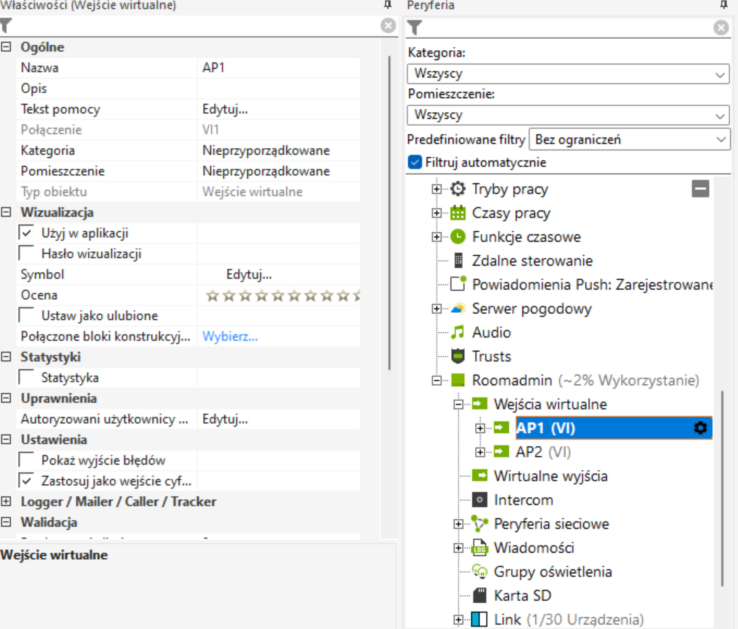
Task: Click the Karta SD card icon
Action: click(x=479, y=595)
